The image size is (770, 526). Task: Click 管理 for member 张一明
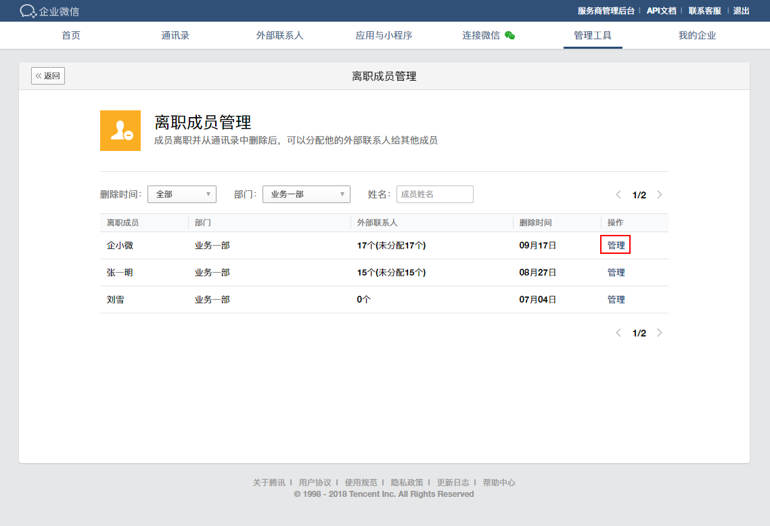click(x=616, y=273)
